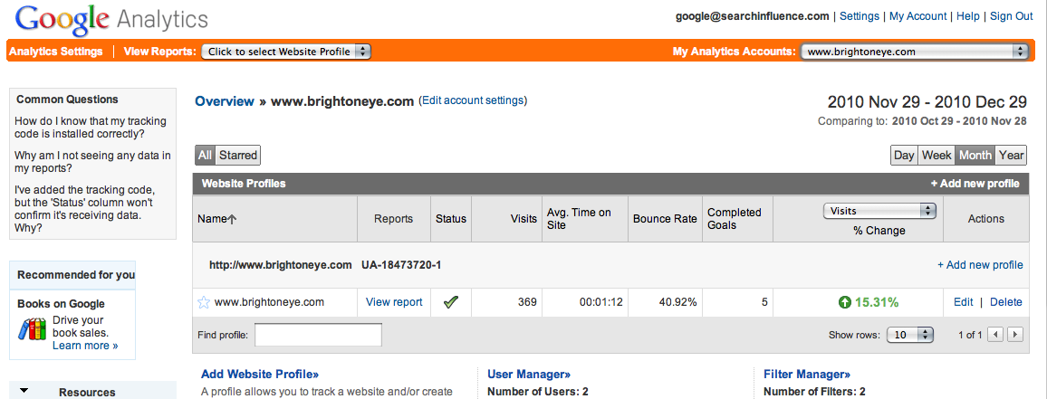
Task: Click the Bounce Rate column header
Action: [x=665, y=219]
